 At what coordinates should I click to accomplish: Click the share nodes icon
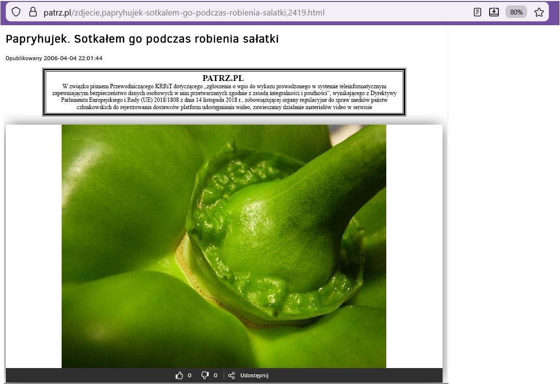click(x=231, y=375)
